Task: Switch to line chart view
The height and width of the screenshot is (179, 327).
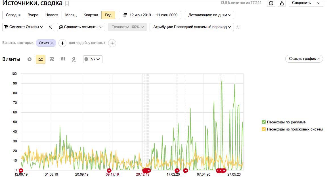Action: (x=41, y=59)
